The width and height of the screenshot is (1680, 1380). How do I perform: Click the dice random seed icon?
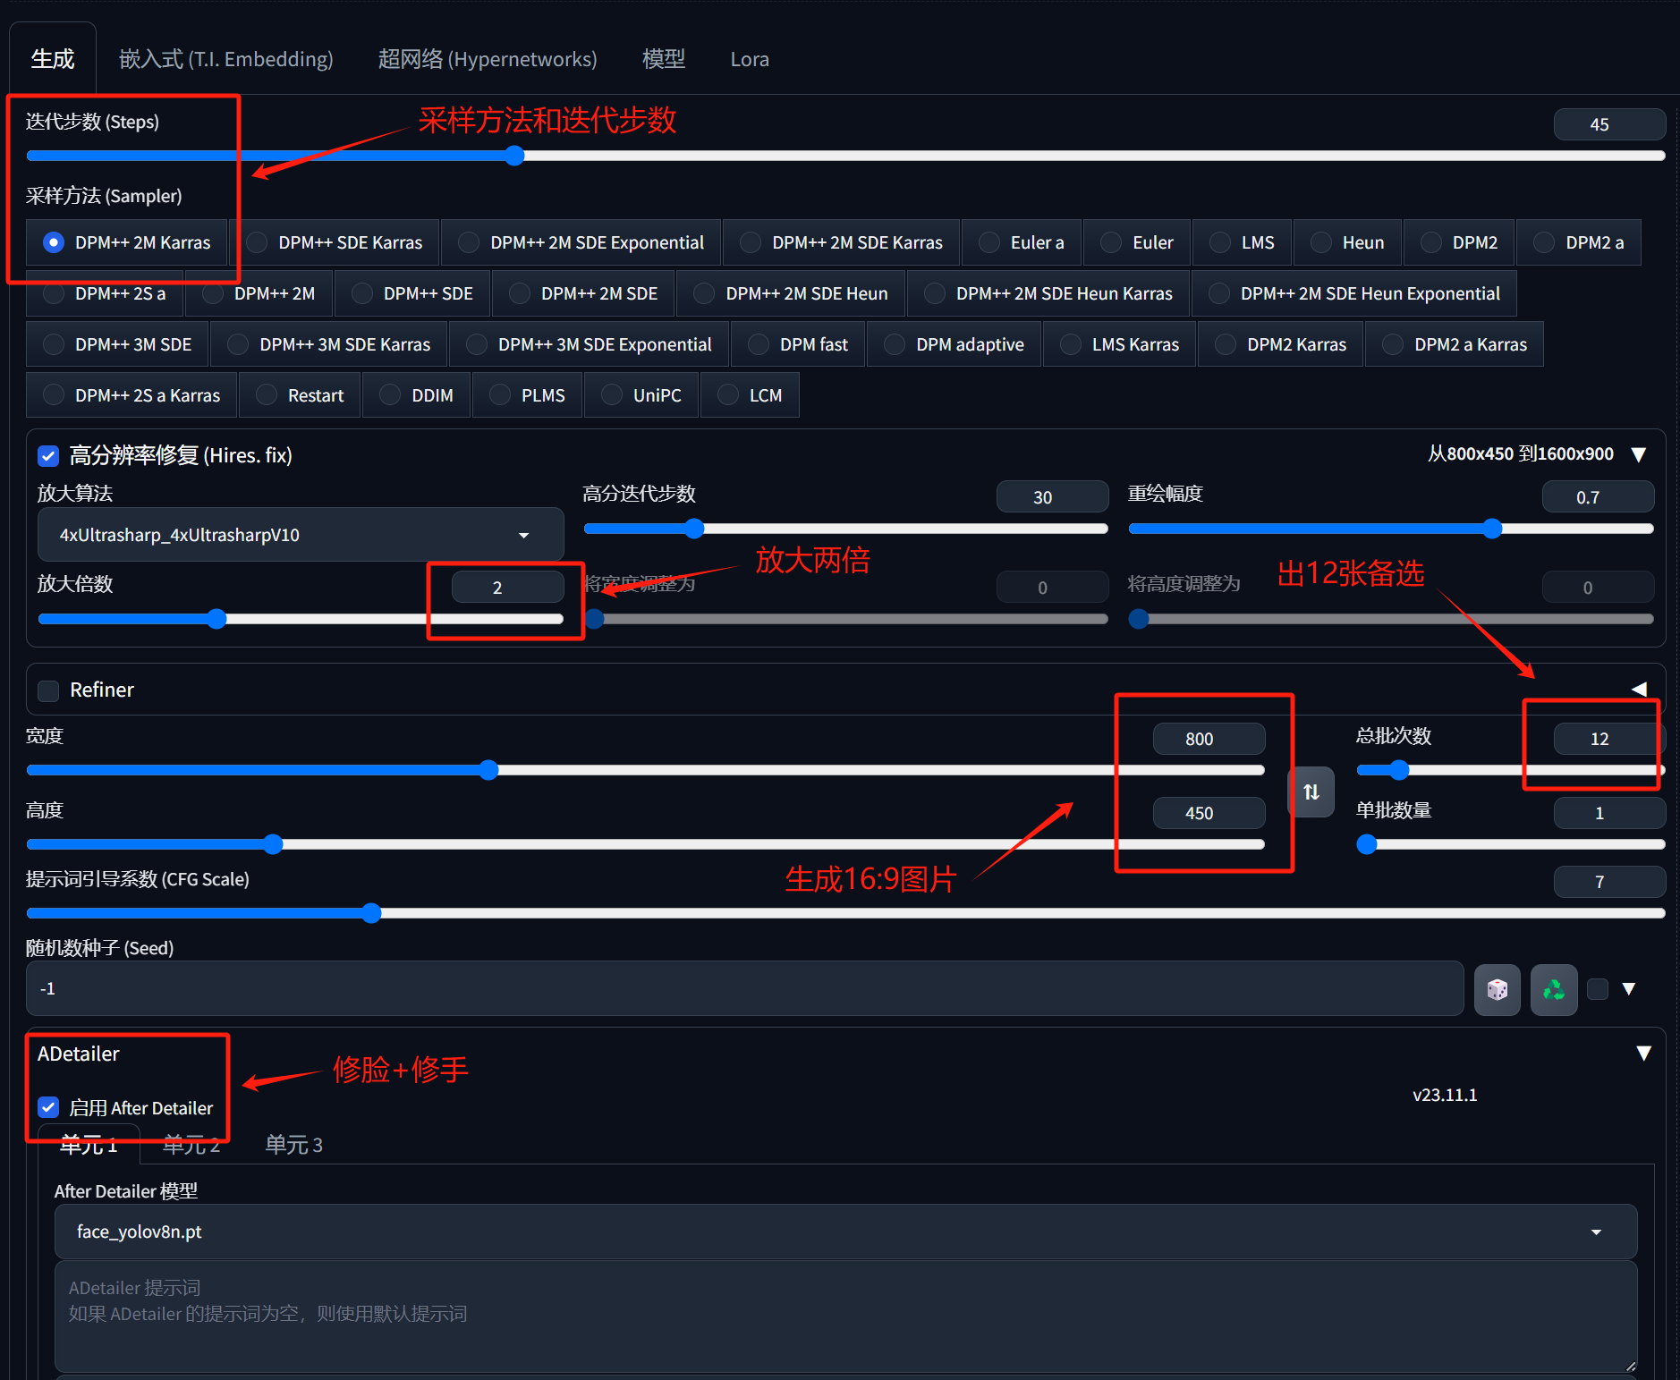[x=1497, y=989]
